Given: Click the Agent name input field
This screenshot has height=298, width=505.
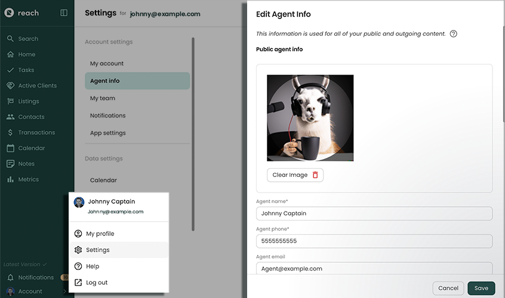Looking at the screenshot, I should click(x=374, y=213).
